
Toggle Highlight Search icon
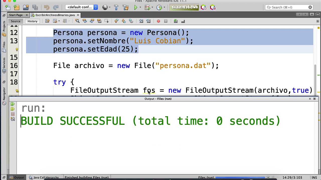point(99,21)
